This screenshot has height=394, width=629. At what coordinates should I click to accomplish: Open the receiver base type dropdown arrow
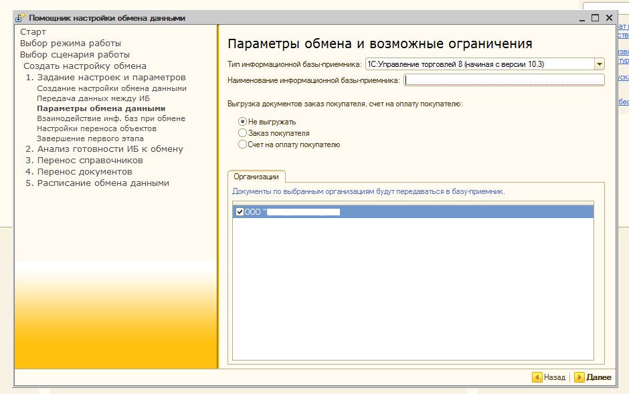599,64
